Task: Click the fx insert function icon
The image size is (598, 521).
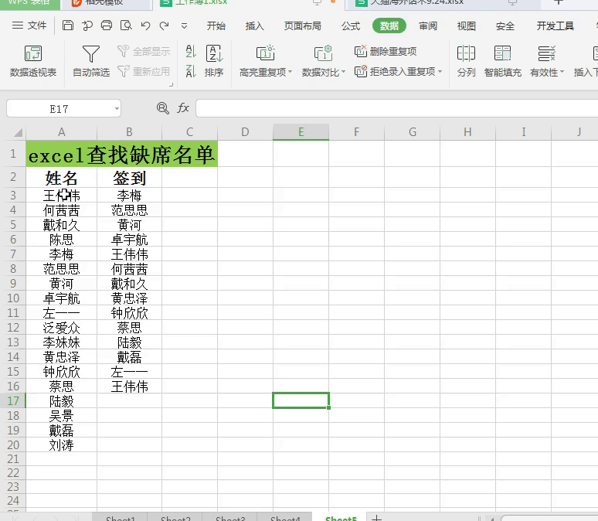Action: coord(183,108)
